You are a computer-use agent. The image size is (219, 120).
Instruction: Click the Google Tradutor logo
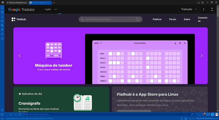tap(21, 10)
